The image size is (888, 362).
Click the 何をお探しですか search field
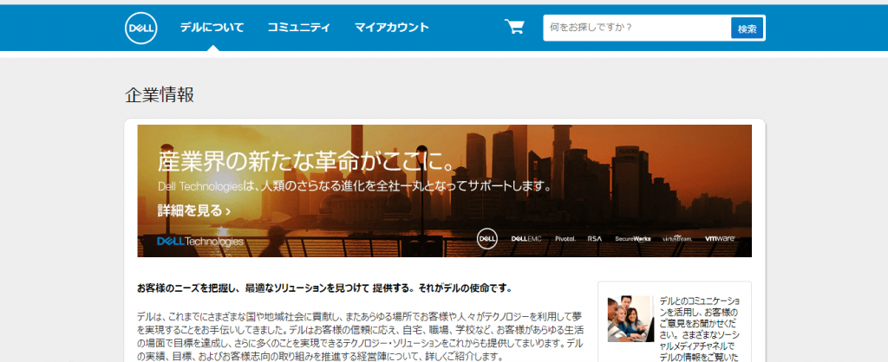click(637, 28)
